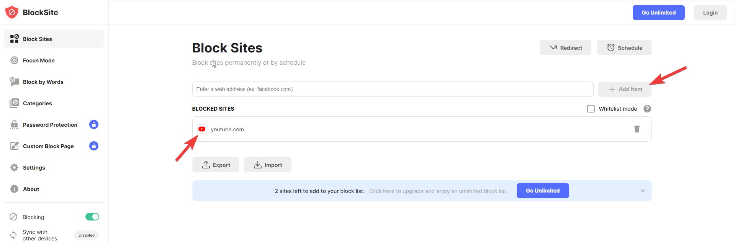The image size is (735, 245).
Task: Click the arrow icon on the Redirect button
Action: click(553, 47)
